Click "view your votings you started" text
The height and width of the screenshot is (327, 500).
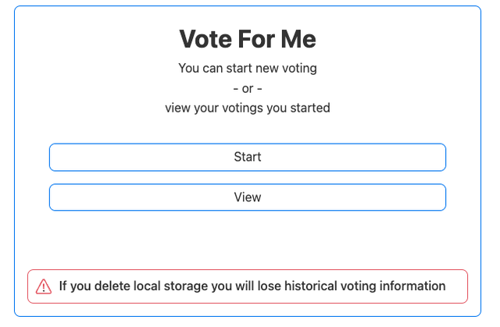click(248, 108)
